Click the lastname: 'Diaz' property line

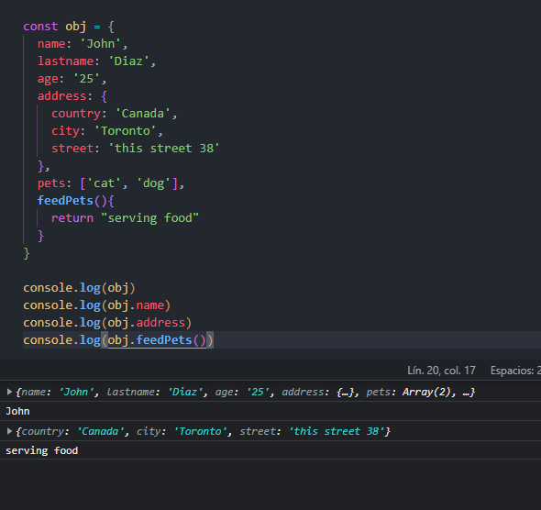click(x=96, y=61)
